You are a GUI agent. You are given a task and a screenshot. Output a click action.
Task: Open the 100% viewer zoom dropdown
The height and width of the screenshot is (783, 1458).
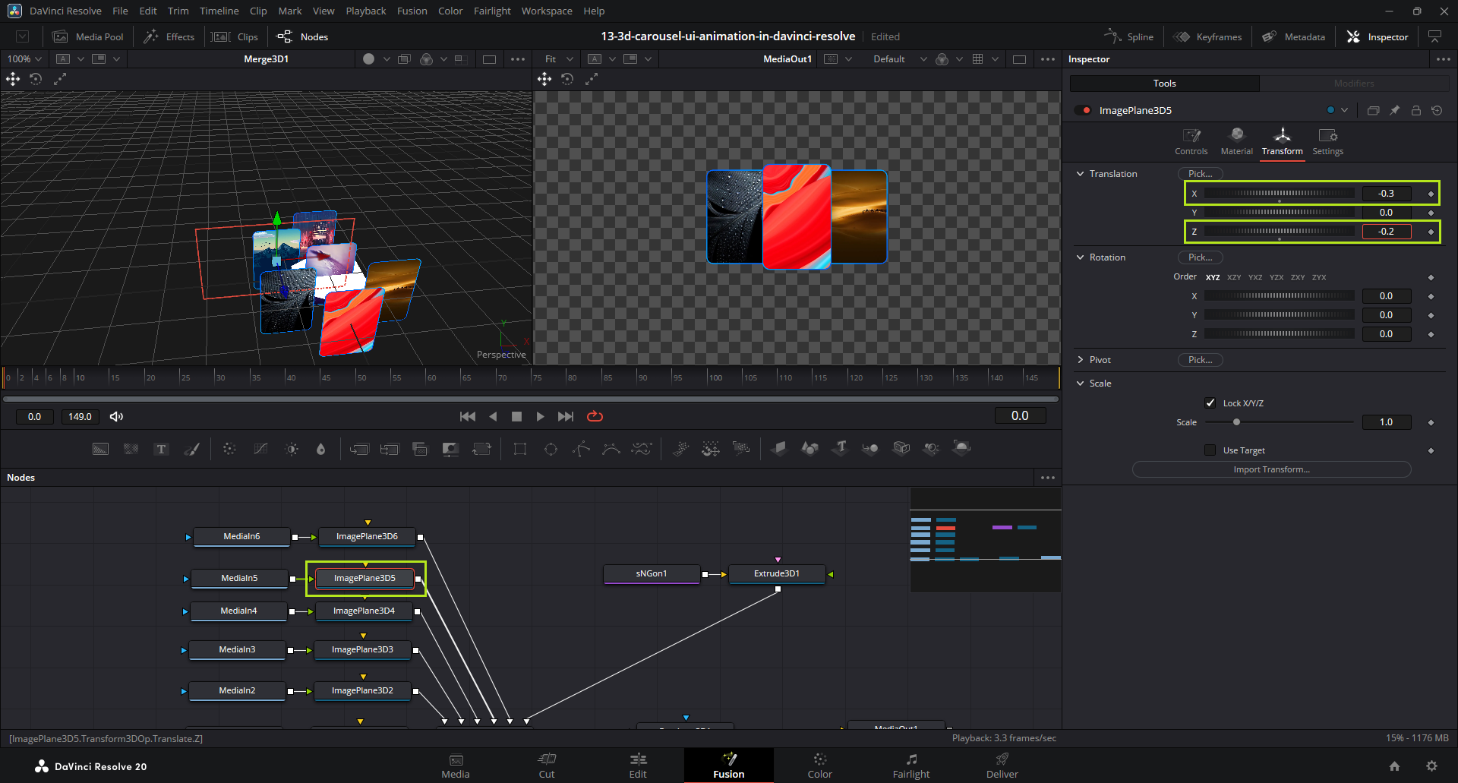pyautogui.click(x=24, y=58)
